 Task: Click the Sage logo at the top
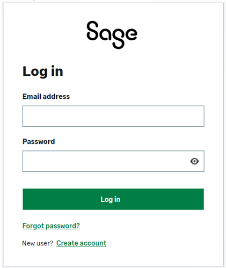[x=112, y=35]
